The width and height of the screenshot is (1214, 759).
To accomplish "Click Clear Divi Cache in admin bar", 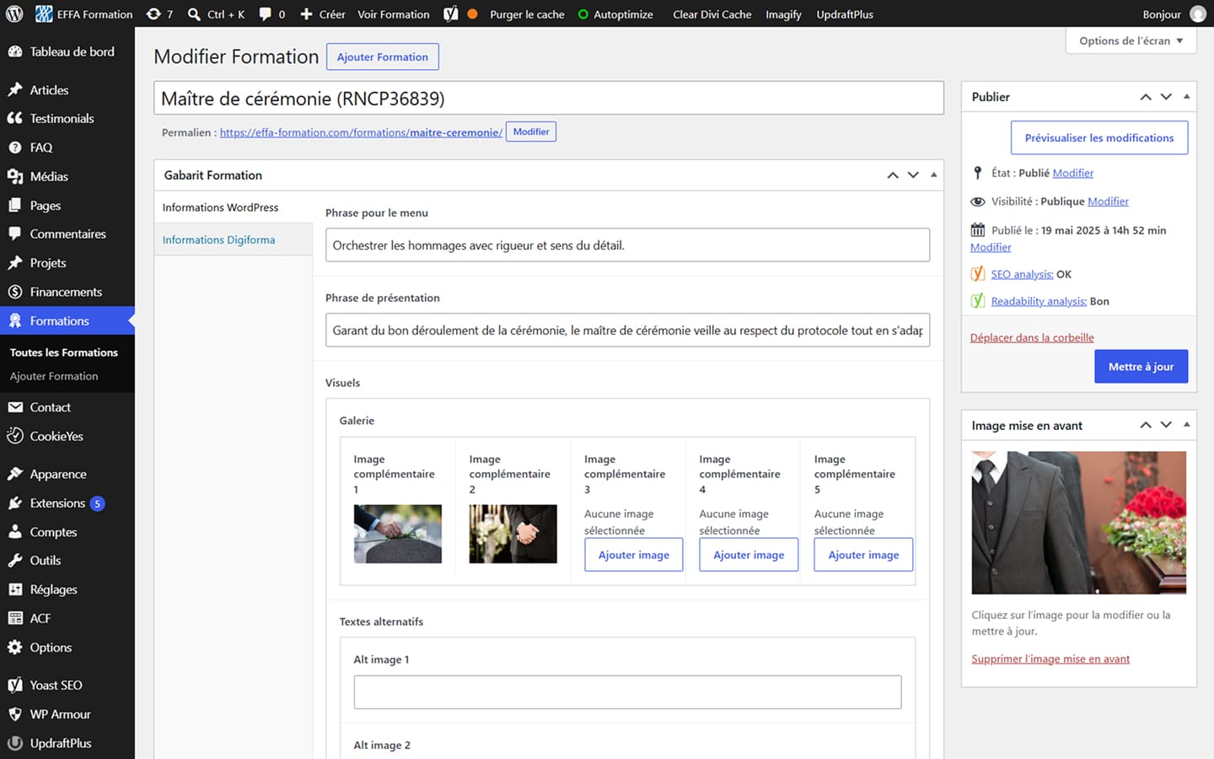I will click(x=712, y=14).
